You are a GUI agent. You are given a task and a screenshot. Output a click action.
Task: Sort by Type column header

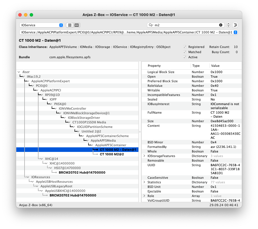[200, 66]
